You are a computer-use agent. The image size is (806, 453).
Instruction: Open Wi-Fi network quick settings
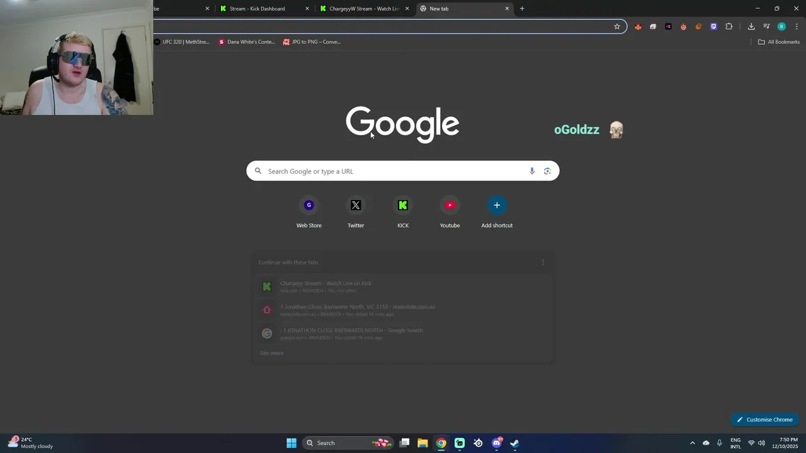751,443
